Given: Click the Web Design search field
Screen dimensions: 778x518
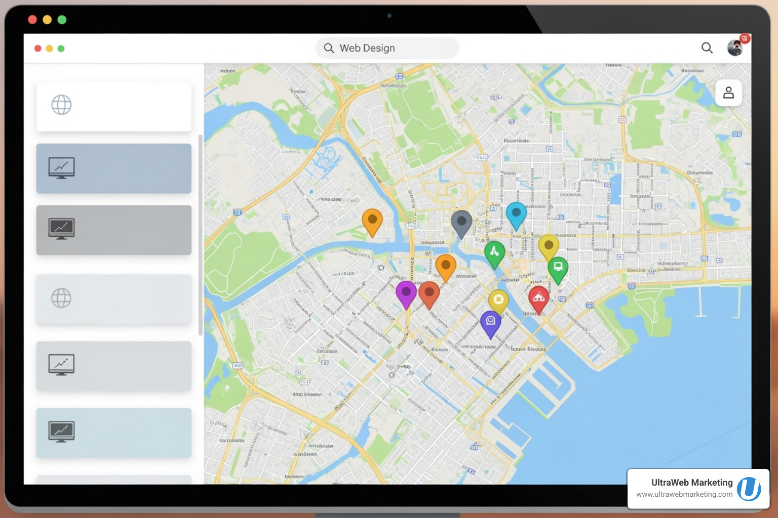Looking at the screenshot, I should coord(387,48).
